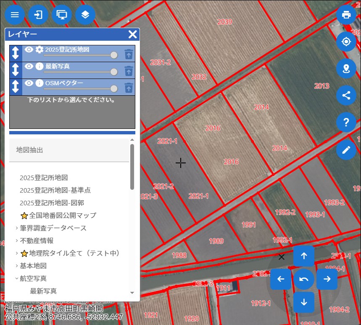Open the hamburger main menu
This screenshot has width=361, height=325.
[x=15, y=15]
